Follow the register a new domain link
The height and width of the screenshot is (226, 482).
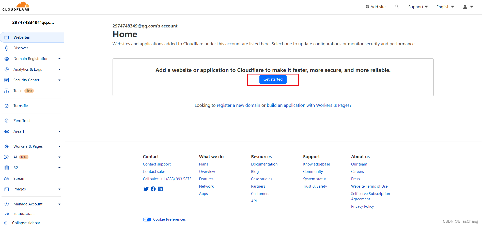[238, 105]
